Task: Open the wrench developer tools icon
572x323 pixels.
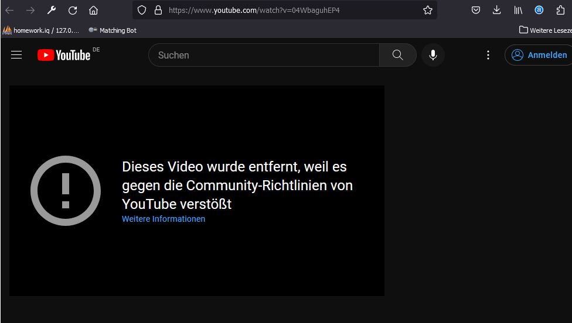Action: click(x=52, y=10)
